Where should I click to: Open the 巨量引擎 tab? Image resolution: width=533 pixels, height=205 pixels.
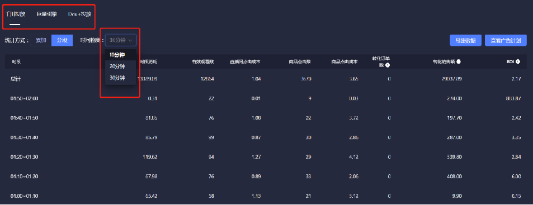[x=46, y=15]
